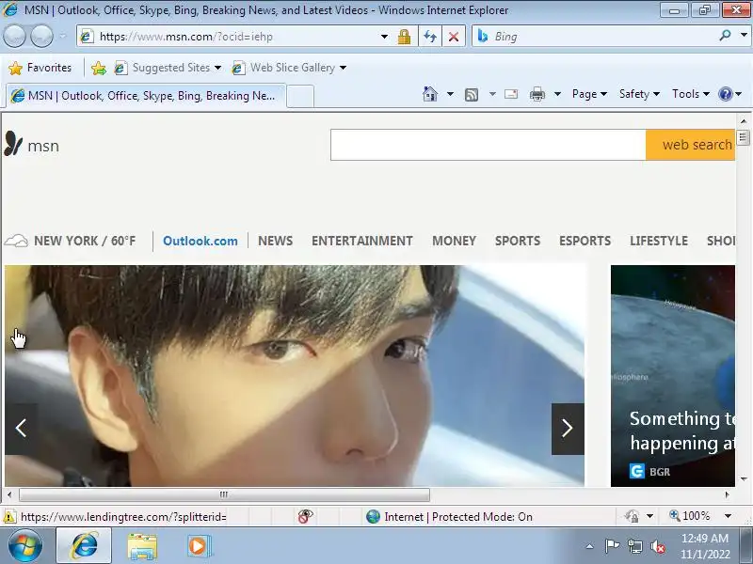This screenshot has width=753, height=564.
Task: Click the status bar security settings icon
Action: [632, 516]
